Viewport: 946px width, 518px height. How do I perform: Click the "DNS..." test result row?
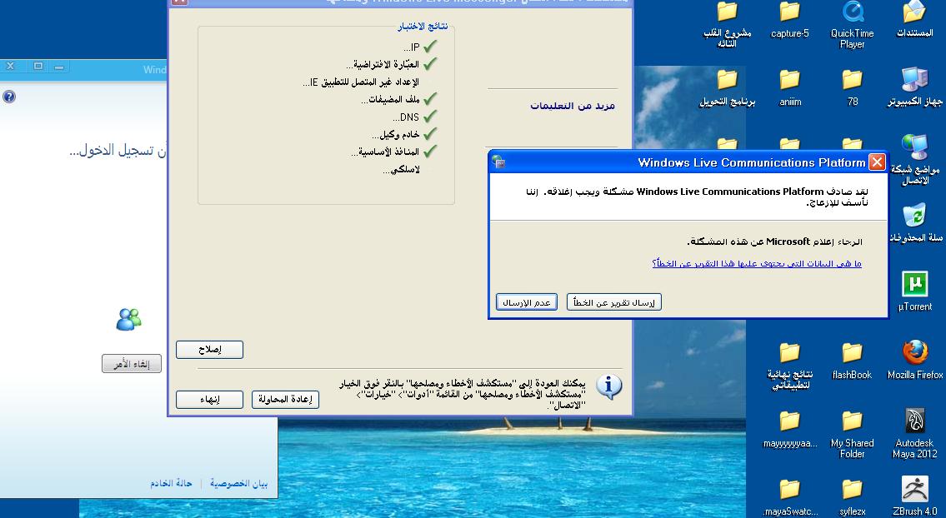[415, 117]
